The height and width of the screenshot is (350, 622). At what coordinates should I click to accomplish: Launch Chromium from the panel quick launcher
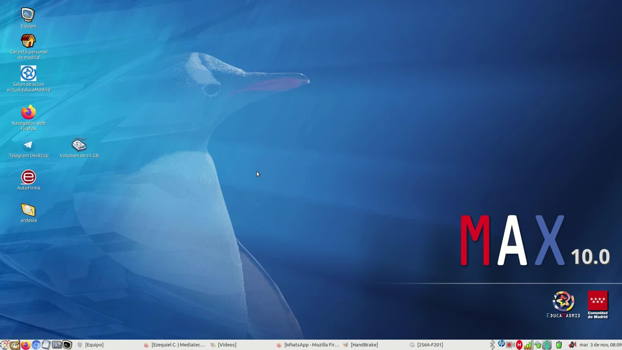point(36,345)
